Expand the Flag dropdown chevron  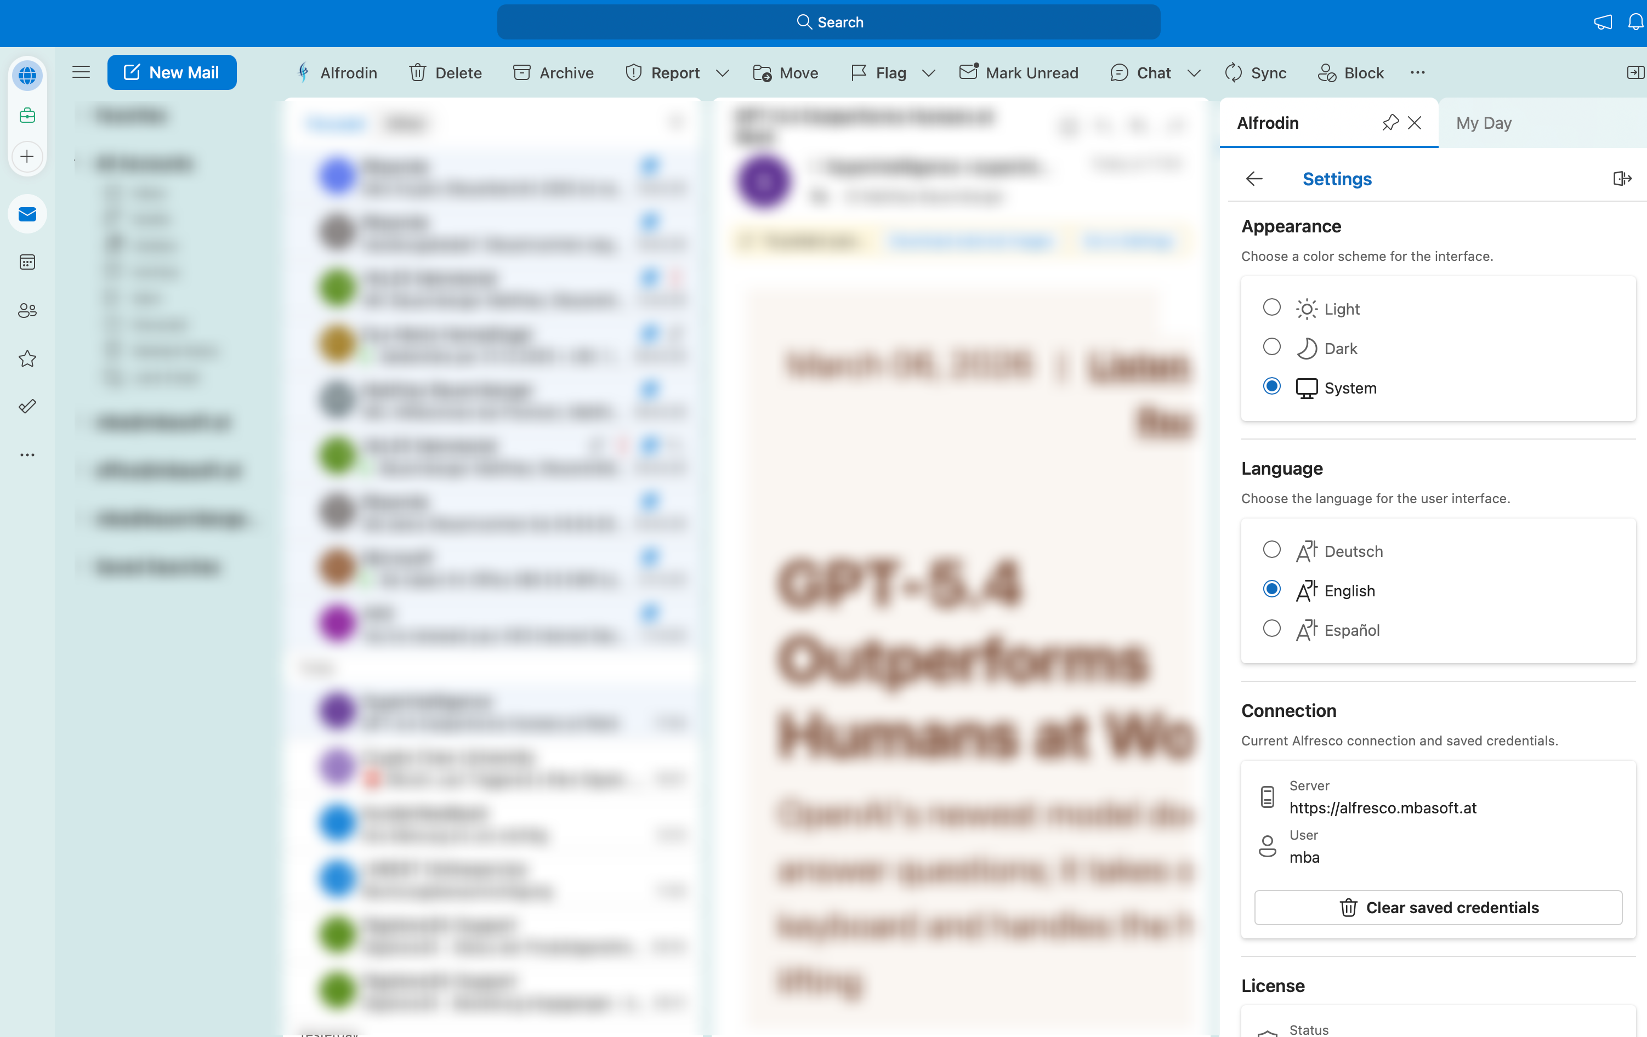928,73
